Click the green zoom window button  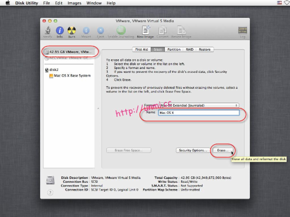pos(56,21)
